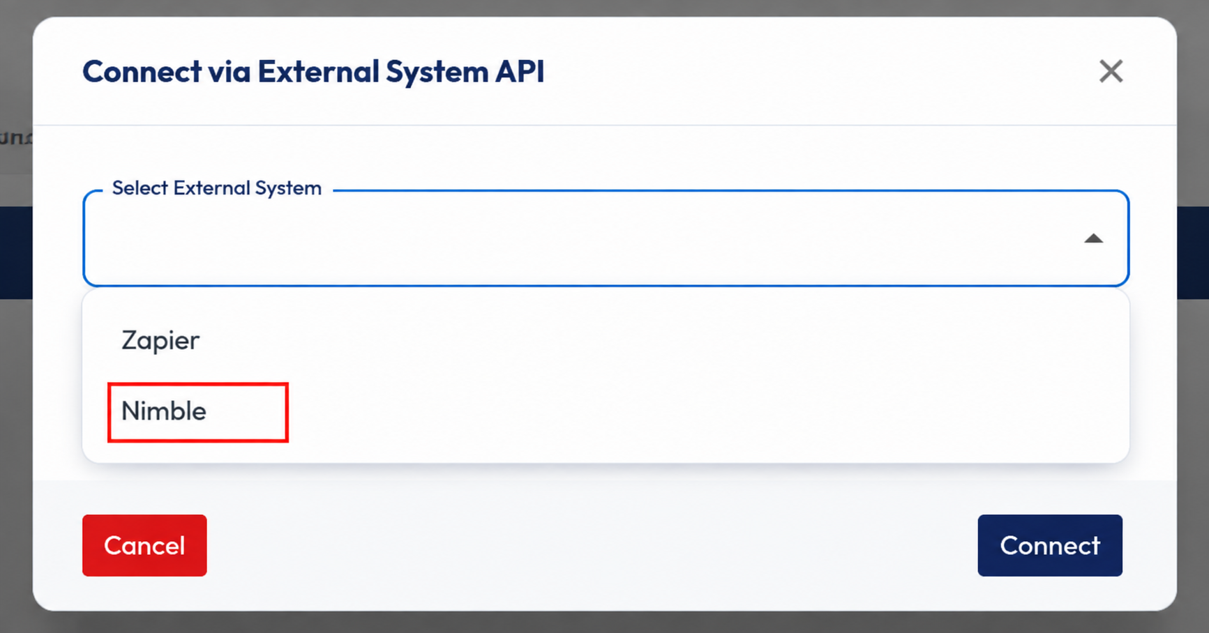Focus the Select External System field
The image size is (1209, 633).
(x=606, y=238)
